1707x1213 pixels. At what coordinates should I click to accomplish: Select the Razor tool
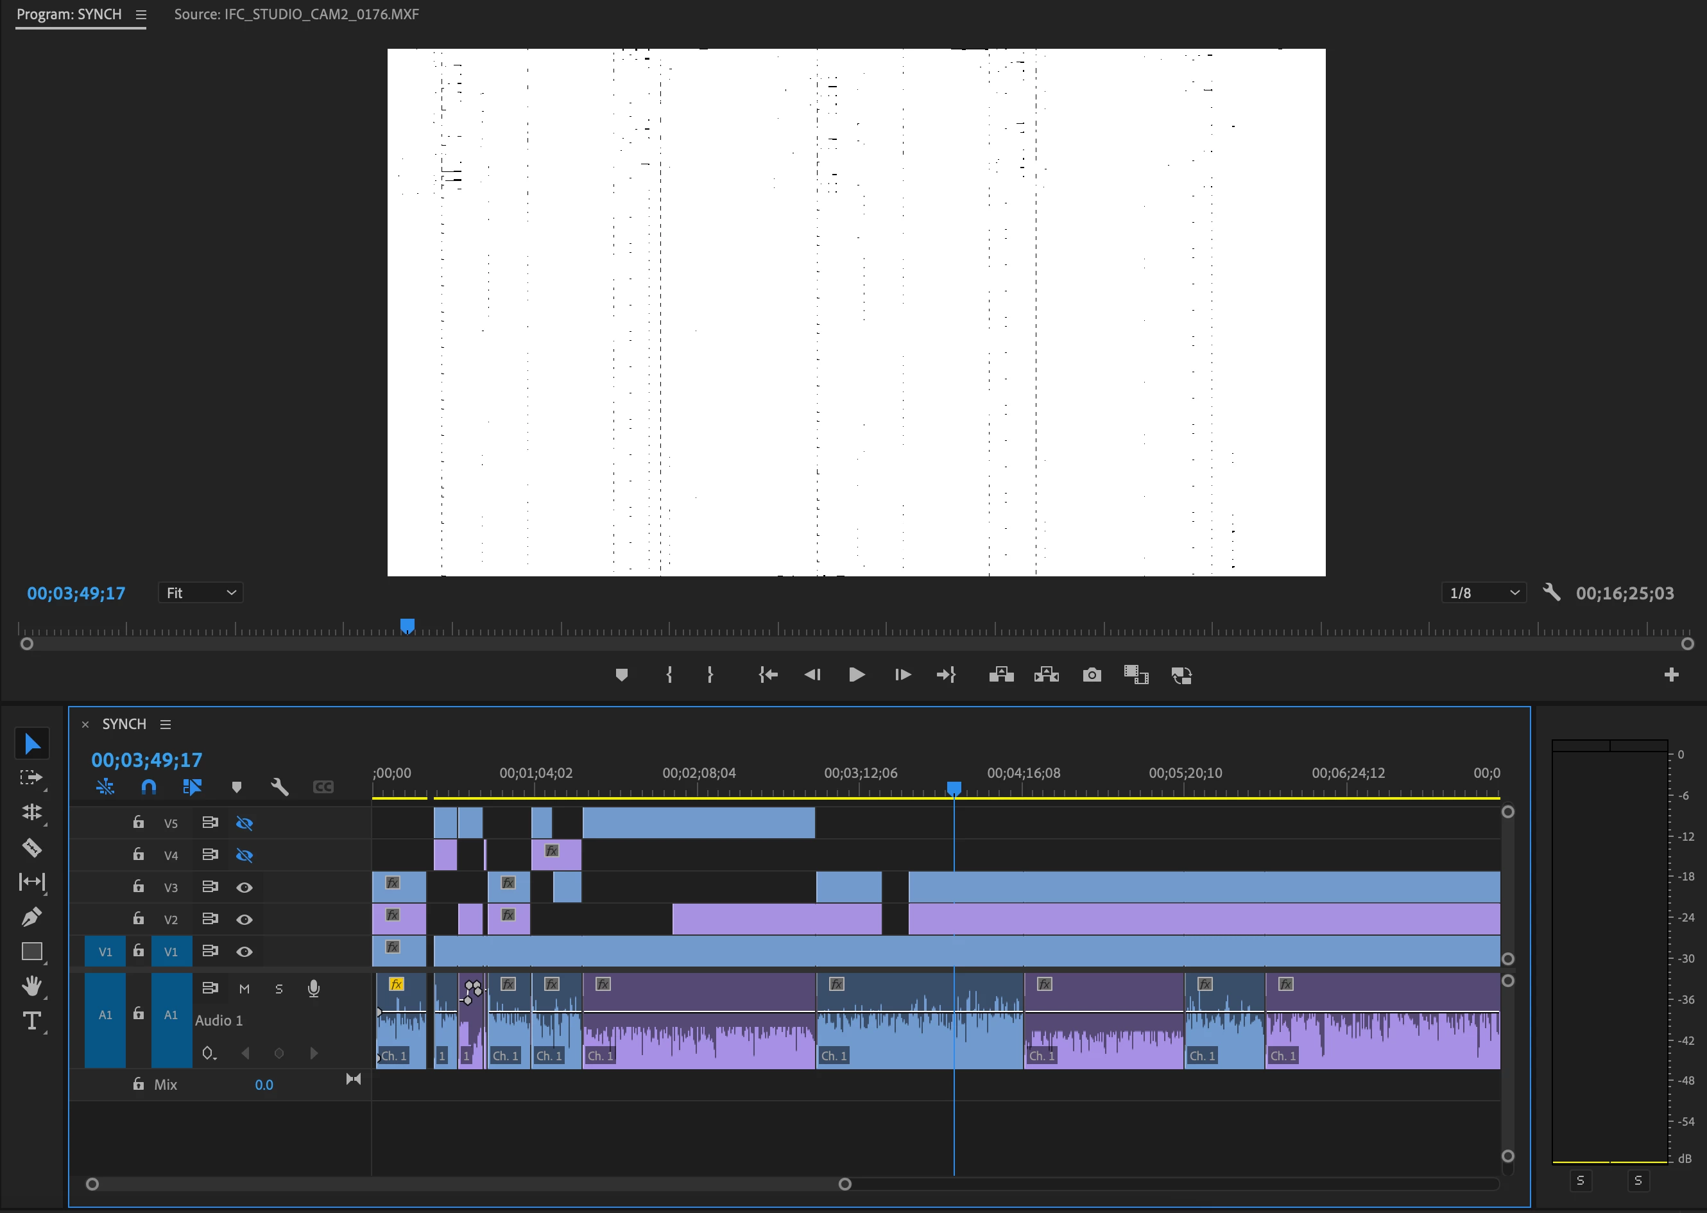[x=31, y=847]
